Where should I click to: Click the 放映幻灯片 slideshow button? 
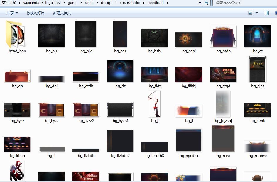(36, 13)
